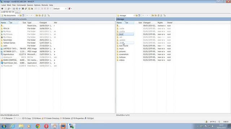This screenshot has width=231, height=129.
Task: Refresh the remote panel listing
Action: click(x=161, y=15)
